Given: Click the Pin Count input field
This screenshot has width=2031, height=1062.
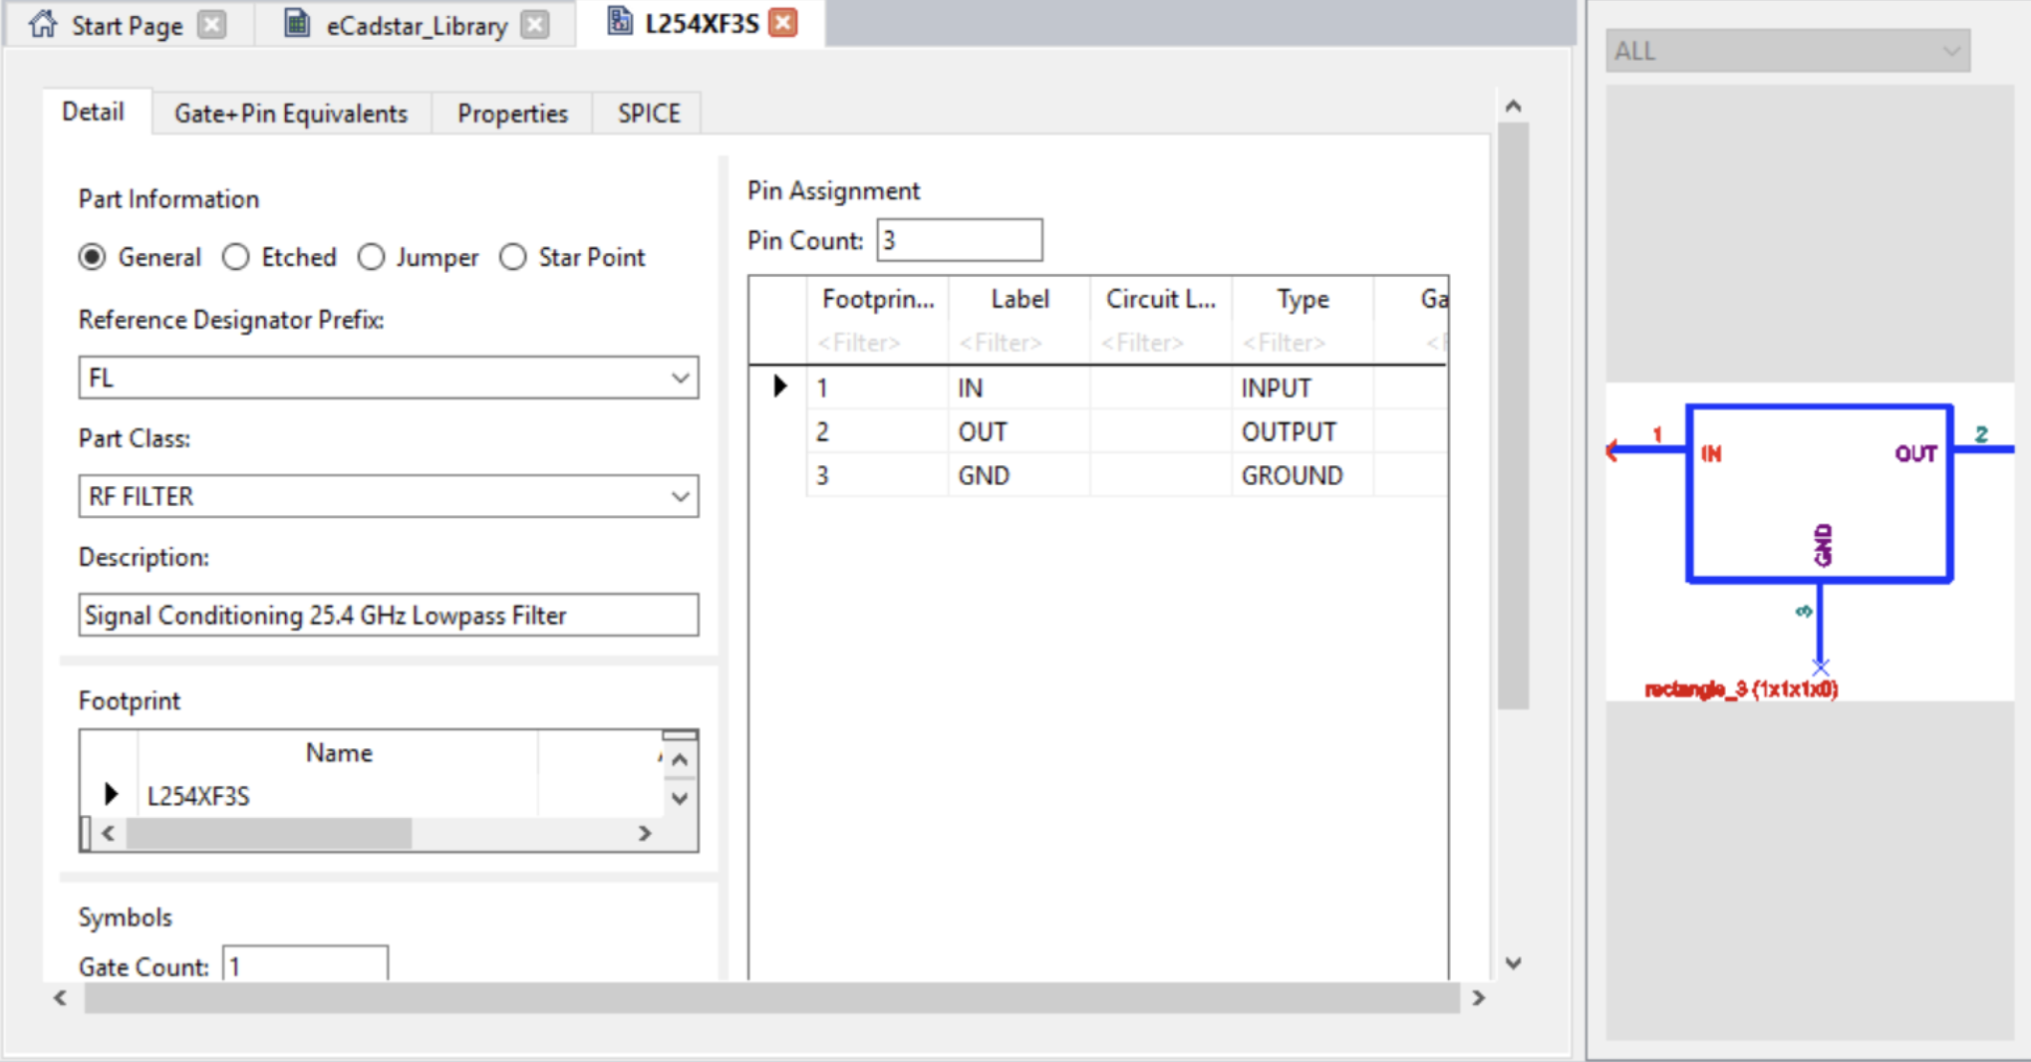Looking at the screenshot, I should 959,241.
